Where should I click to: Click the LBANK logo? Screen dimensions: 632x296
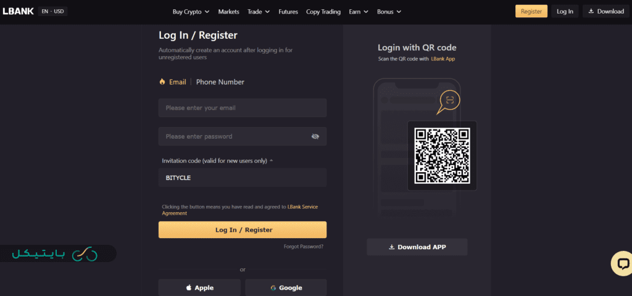[18, 11]
